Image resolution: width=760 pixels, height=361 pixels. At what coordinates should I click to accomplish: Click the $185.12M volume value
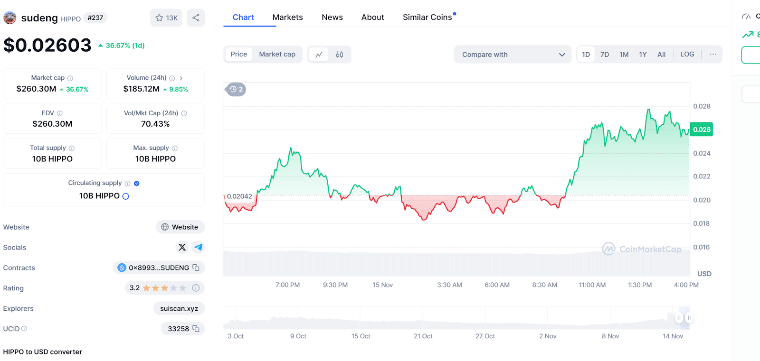(142, 89)
